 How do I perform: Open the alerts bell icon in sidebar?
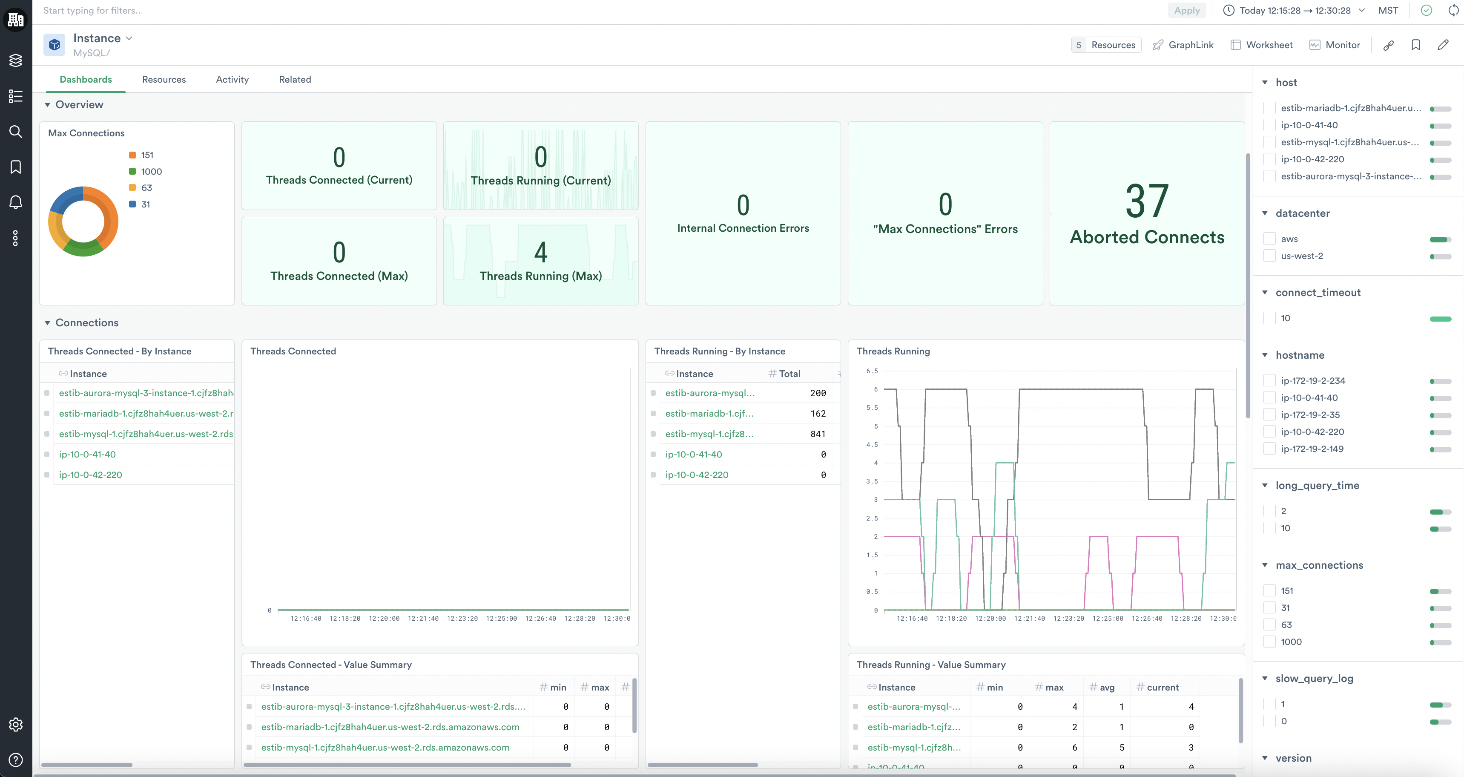[x=15, y=202]
